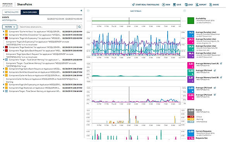Collapse the "Page Splits/Batch Request" 2:03:00 AM event
The height and width of the screenshot is (142, 228).
(x=3, y=51)
